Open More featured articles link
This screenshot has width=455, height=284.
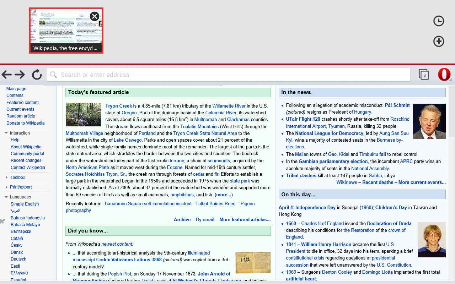pos(245,220)
